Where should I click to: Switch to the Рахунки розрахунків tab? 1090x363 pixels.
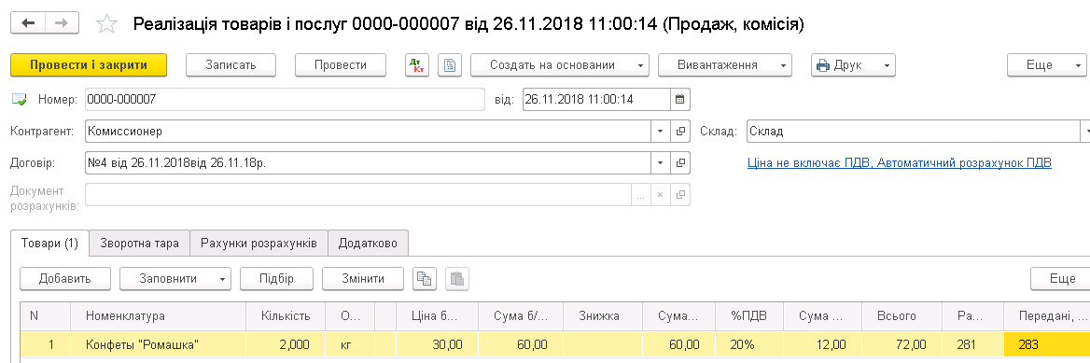pyautogui.click(x=259, y=244)
